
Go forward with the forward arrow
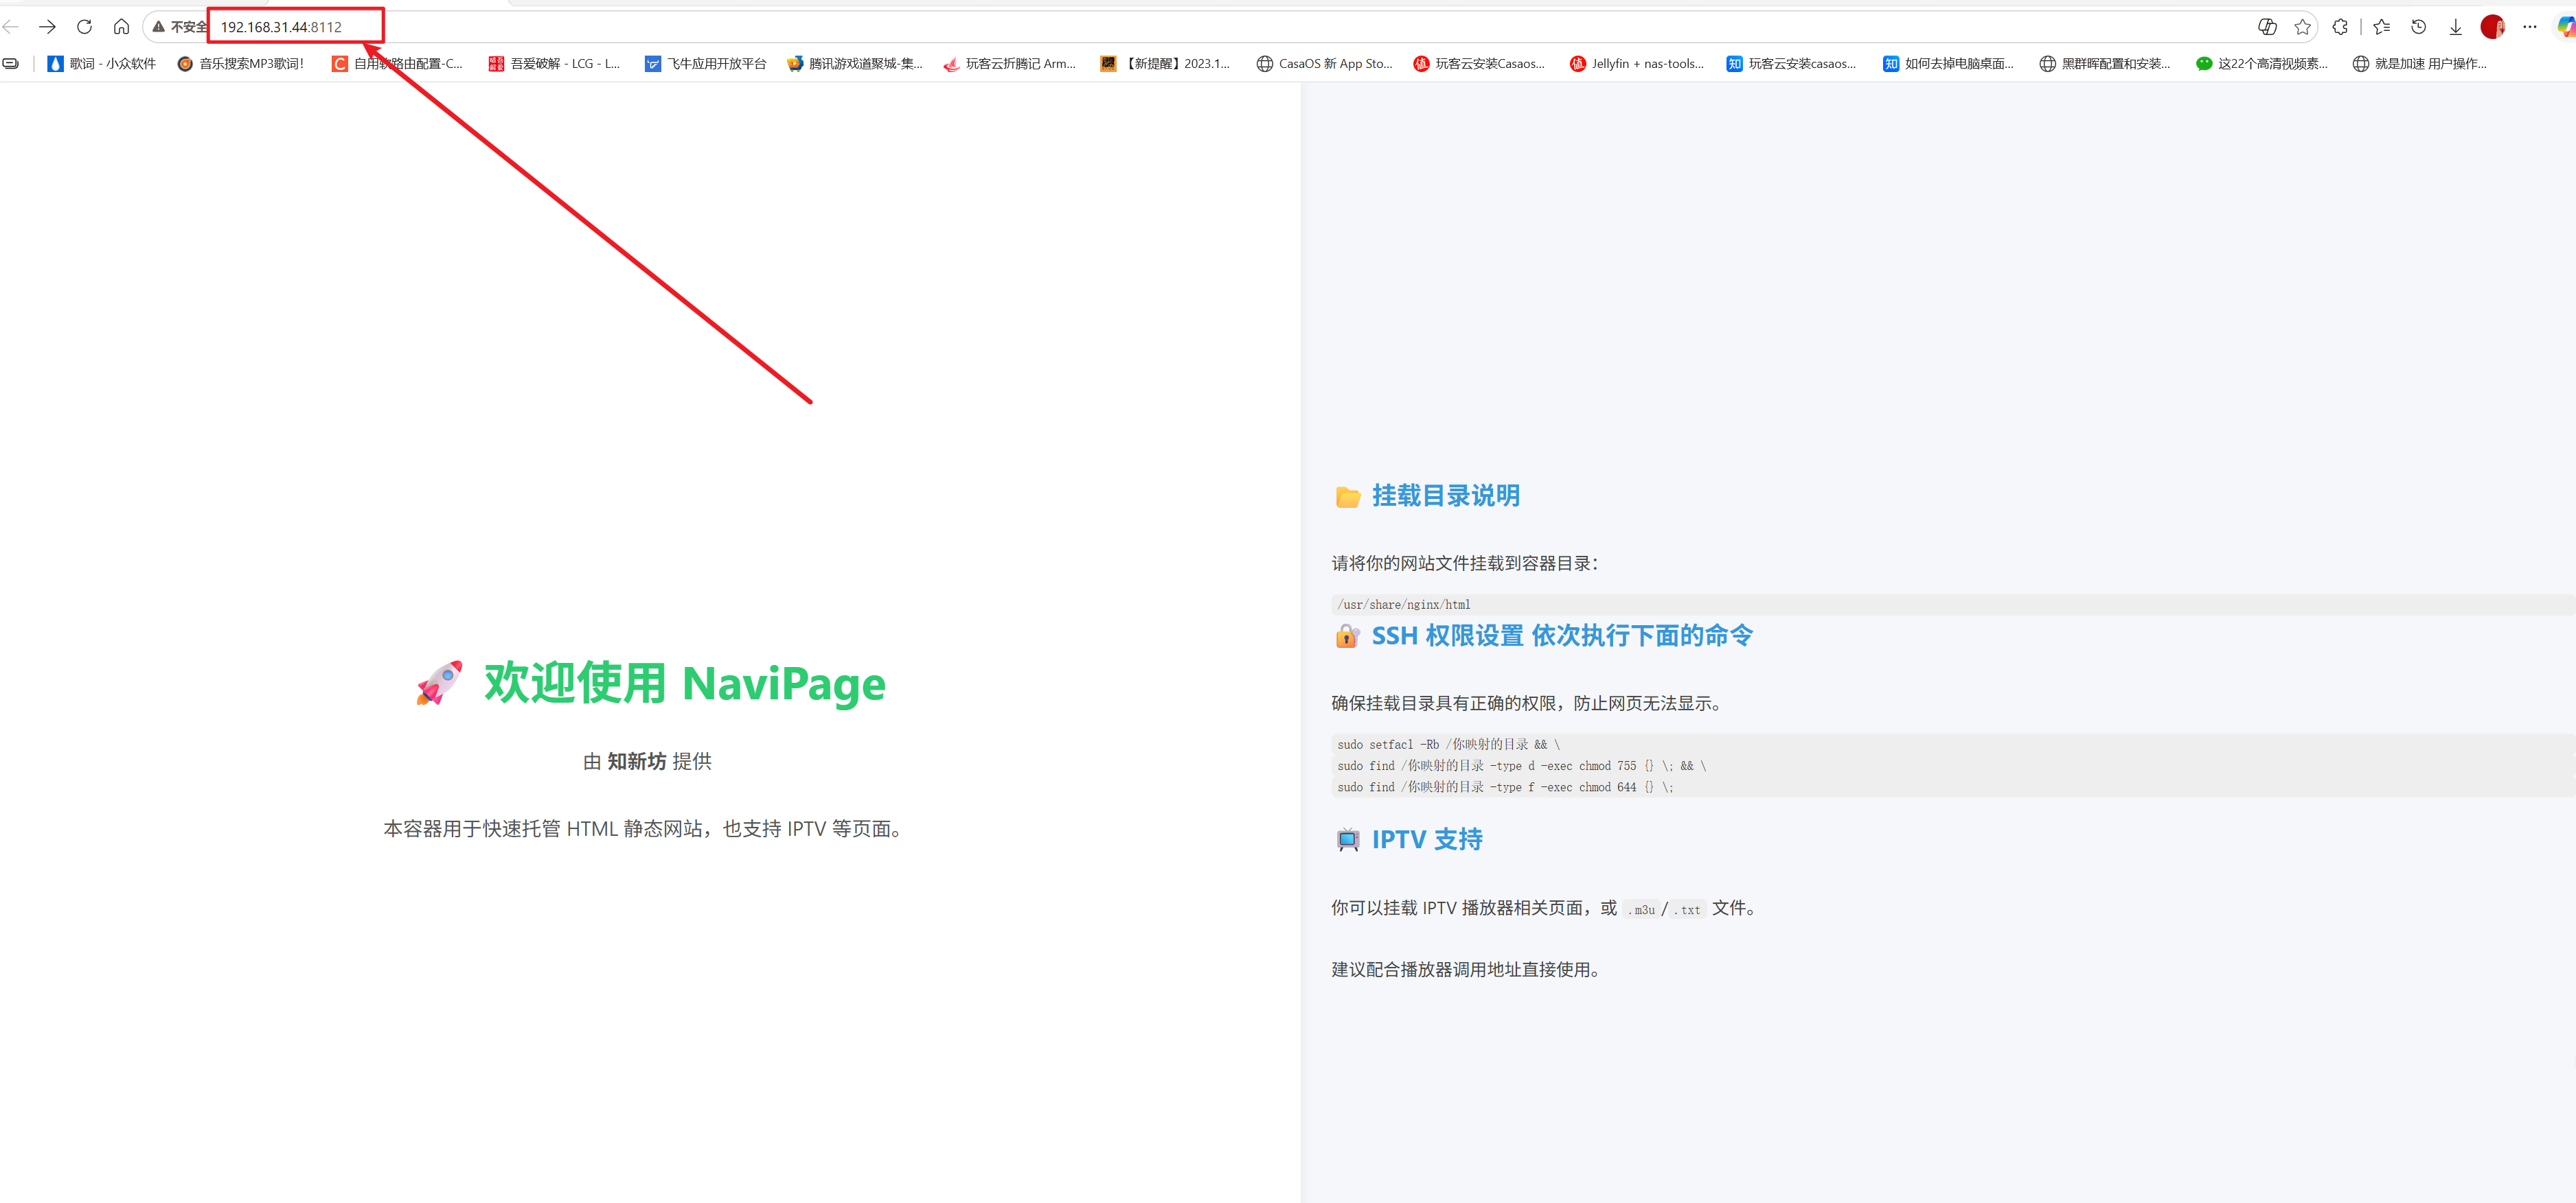click(47, 27)
